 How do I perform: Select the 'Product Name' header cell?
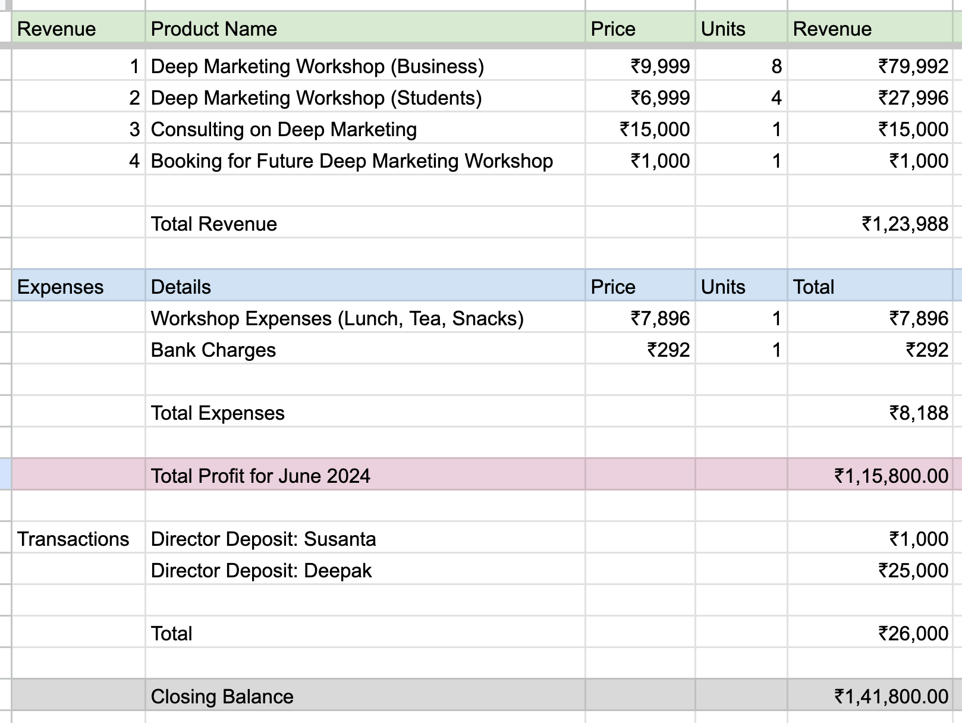click(365, 29)
